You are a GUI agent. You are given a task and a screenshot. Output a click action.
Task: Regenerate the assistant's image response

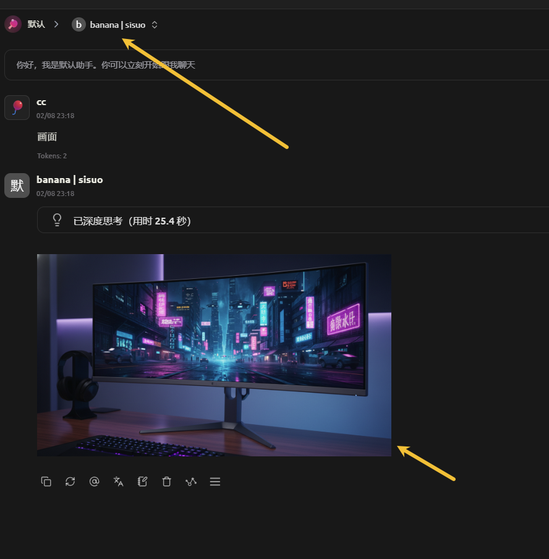tap(70, 482)
